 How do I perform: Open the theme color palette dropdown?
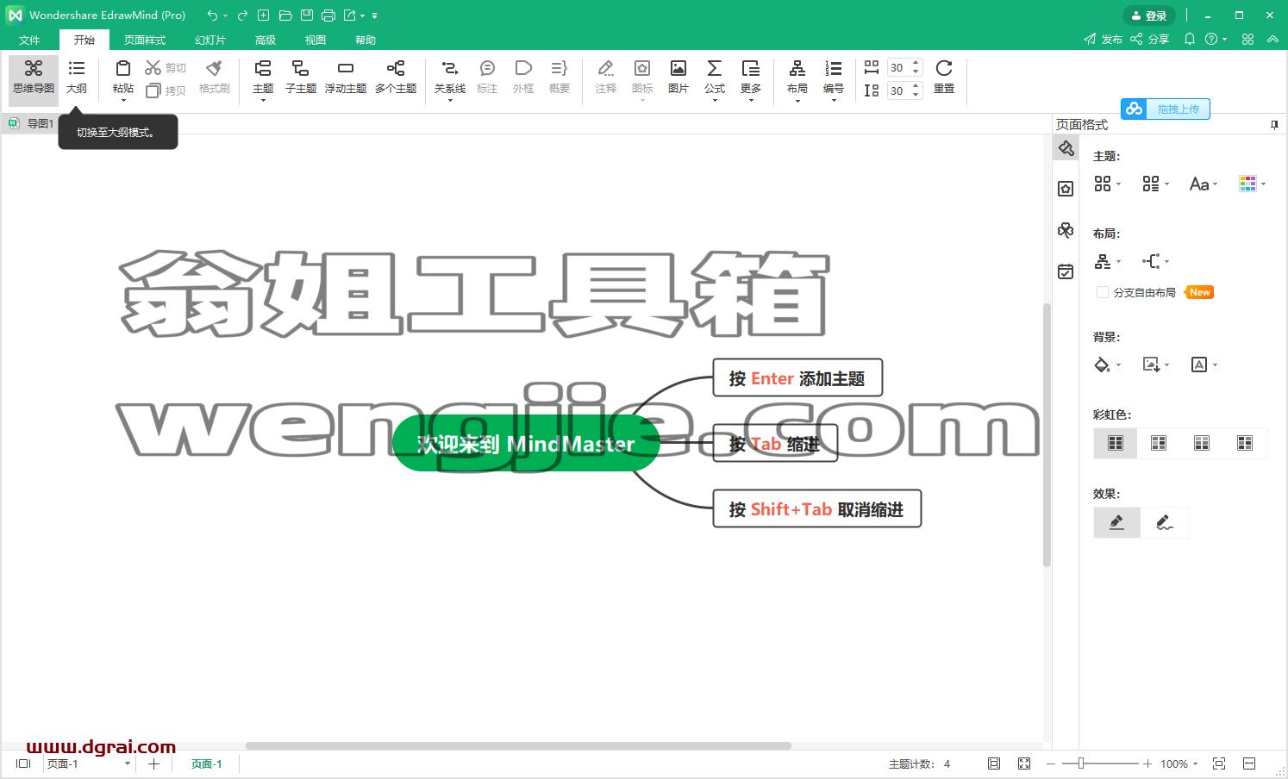pyautogui.click(x=1252, y=184)
